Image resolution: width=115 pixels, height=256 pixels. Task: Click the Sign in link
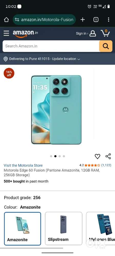pyautogui.click(x=82, y=34)
